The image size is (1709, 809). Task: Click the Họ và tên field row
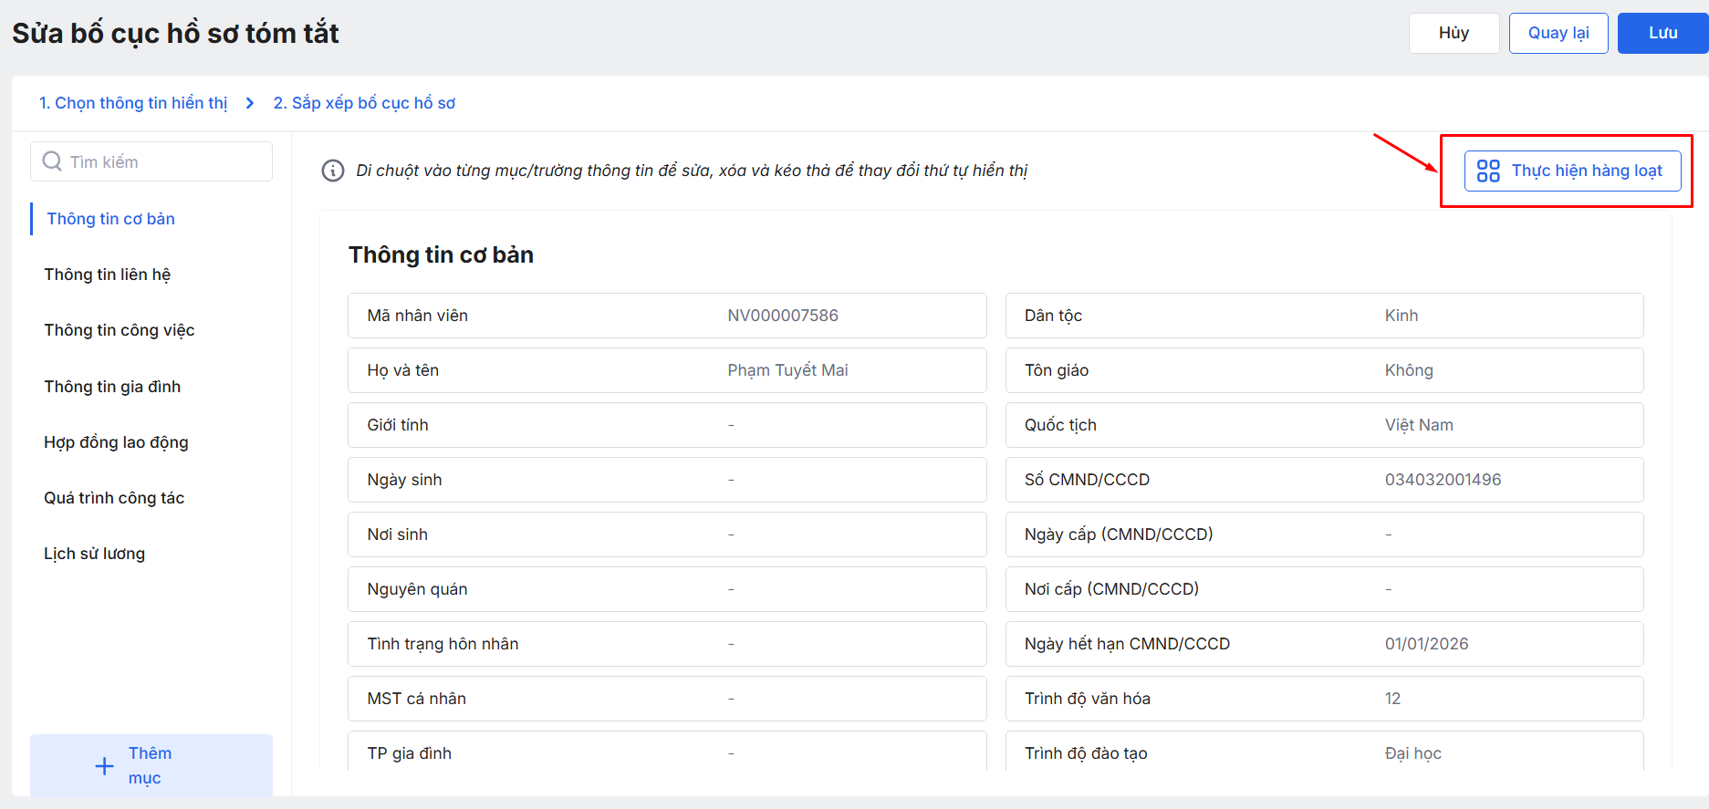(x=666, y=370)
